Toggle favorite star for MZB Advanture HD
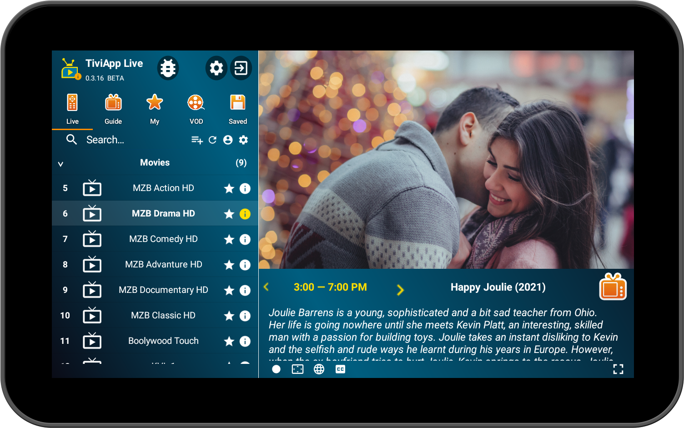 tap(229, 265)
